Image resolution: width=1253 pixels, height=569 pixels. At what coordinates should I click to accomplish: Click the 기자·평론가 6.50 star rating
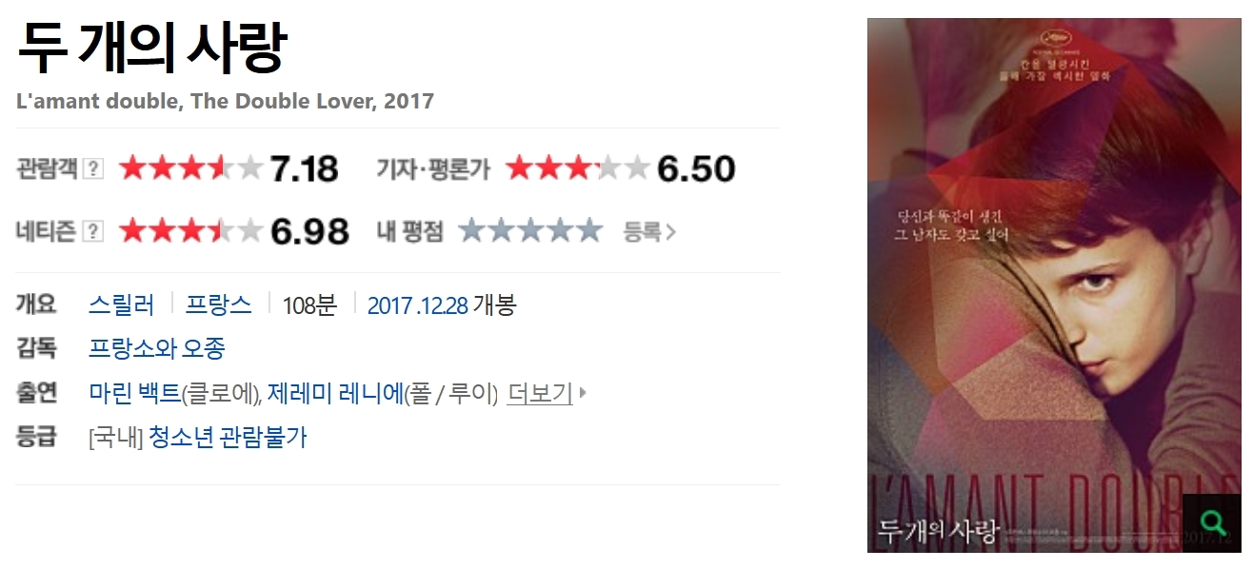(x=621, y=169)
